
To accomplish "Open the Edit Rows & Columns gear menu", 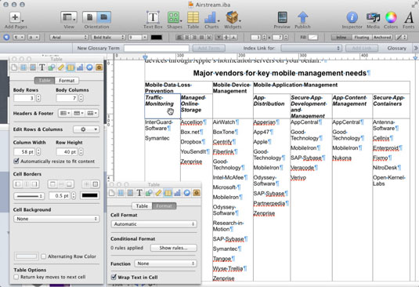I will [86, 129].
